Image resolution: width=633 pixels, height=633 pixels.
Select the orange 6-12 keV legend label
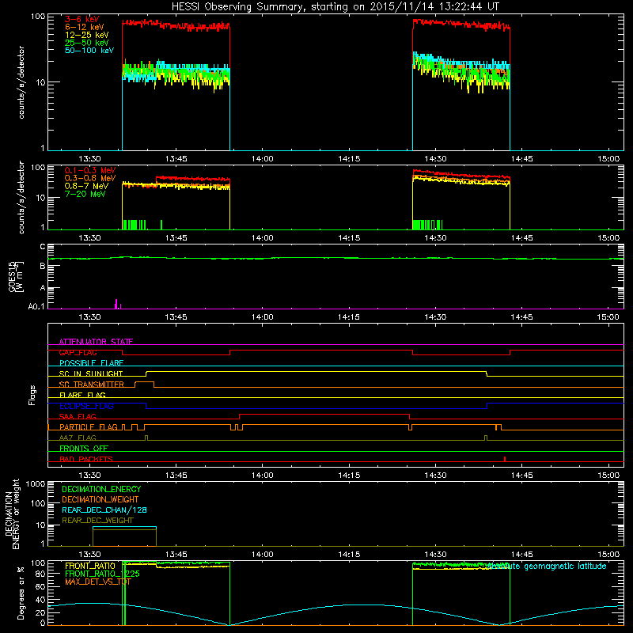[85, 27]
